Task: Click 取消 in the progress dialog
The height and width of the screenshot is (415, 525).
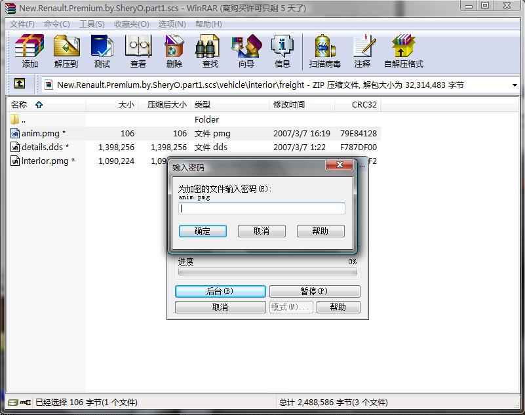Action: [x=220, y=307]
